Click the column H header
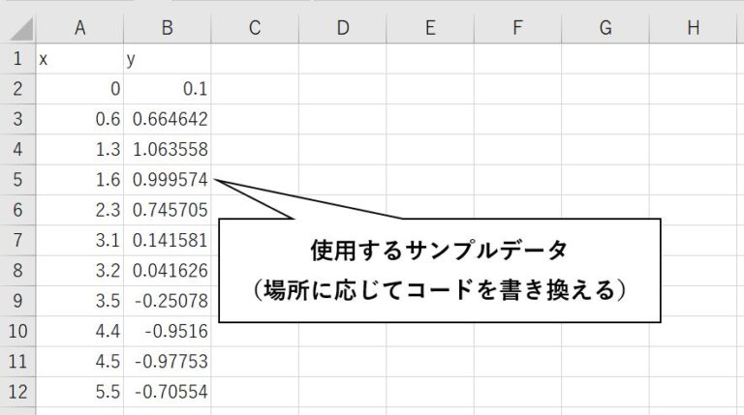Image resolution: width=744 pixels, height=415 pixels. (x=693, y=28)
